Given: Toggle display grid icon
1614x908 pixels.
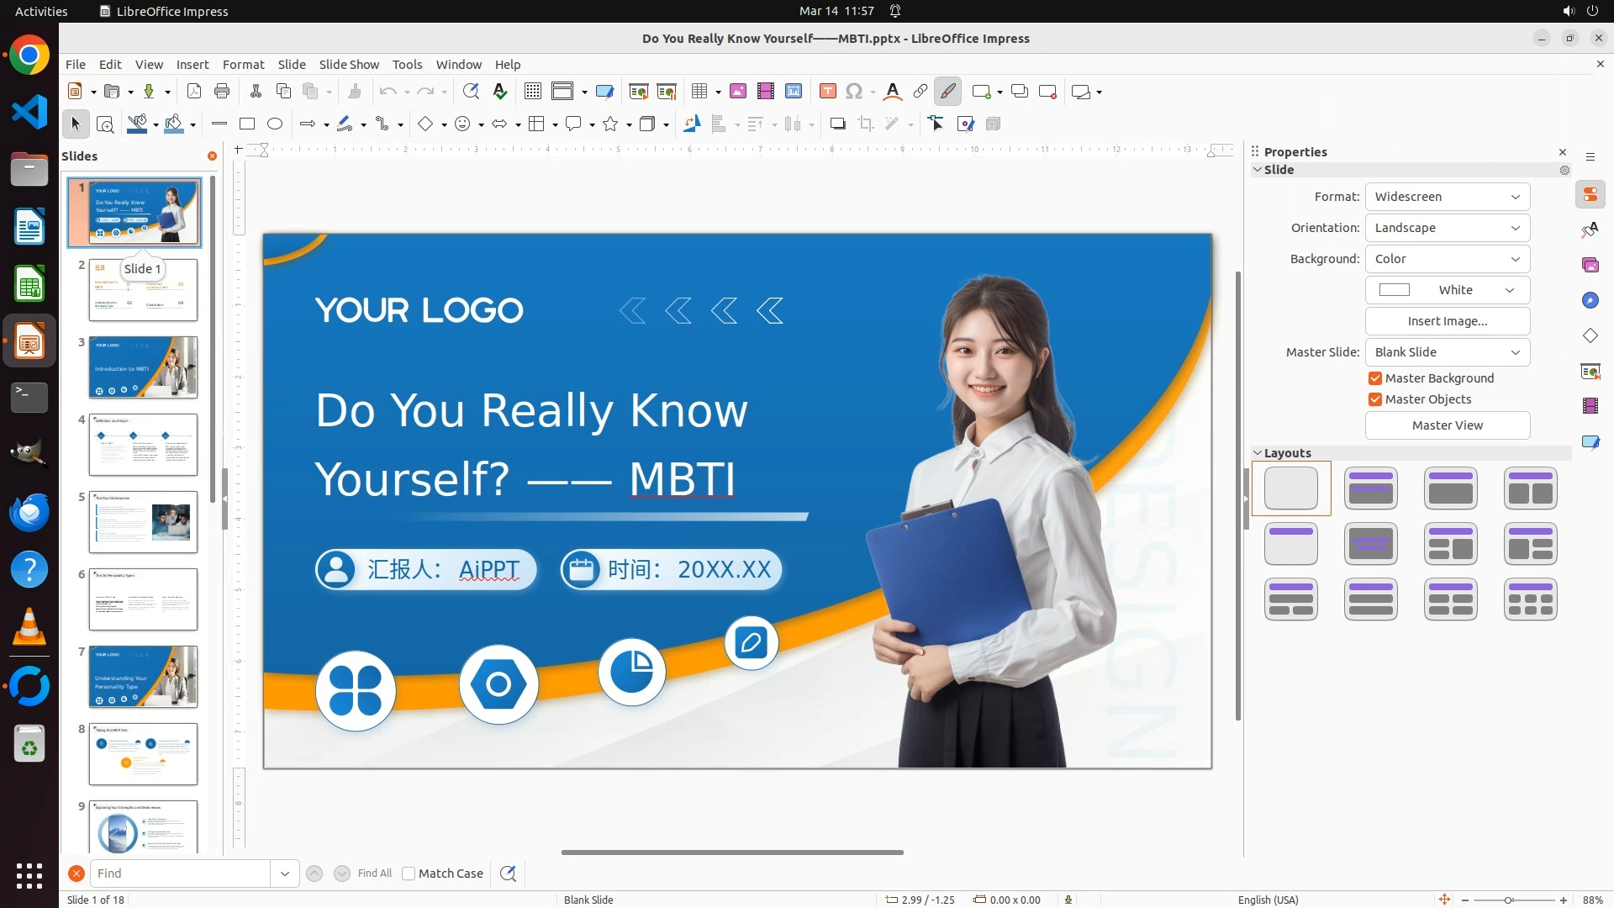Looking at the screenshot, I should coord(532,92).
